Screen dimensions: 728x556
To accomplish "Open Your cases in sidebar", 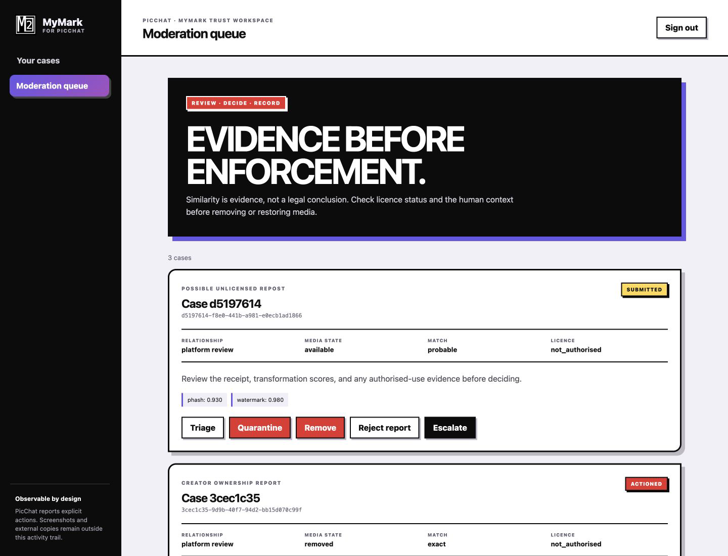I will pos(38,61).
